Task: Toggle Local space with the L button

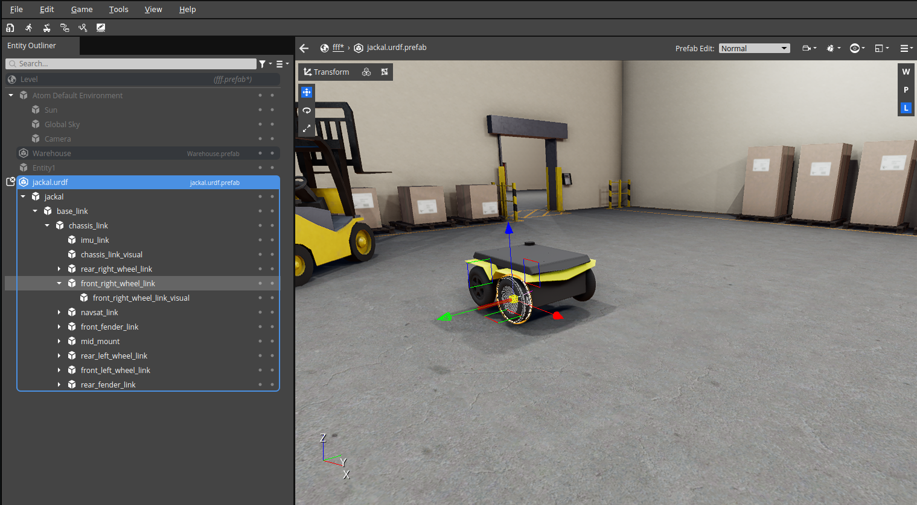Action: [x=906, y=108]
